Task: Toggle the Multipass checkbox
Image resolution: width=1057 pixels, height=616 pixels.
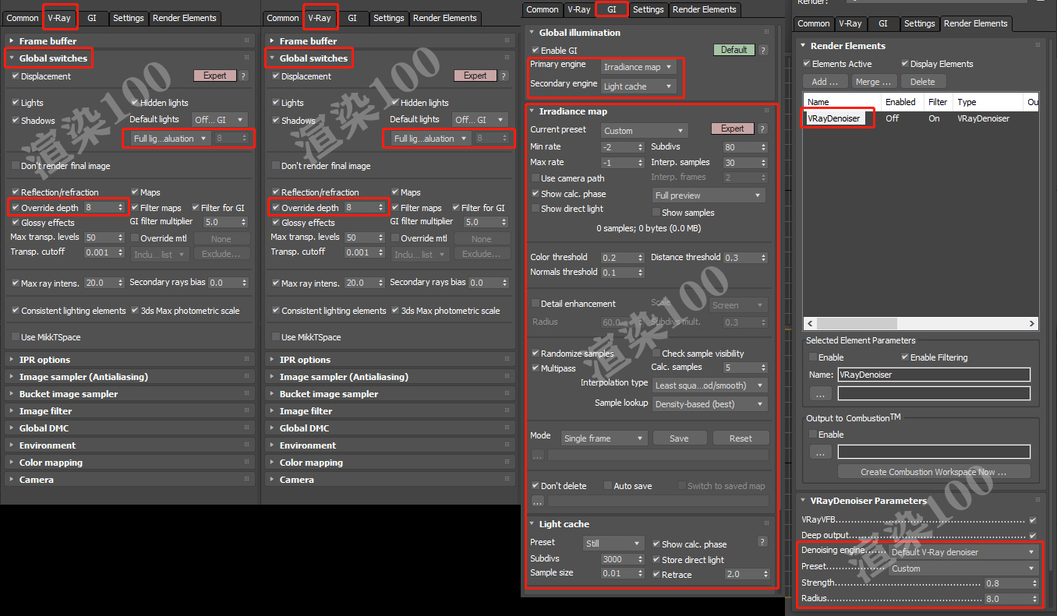Action: [x=535, y=368]
